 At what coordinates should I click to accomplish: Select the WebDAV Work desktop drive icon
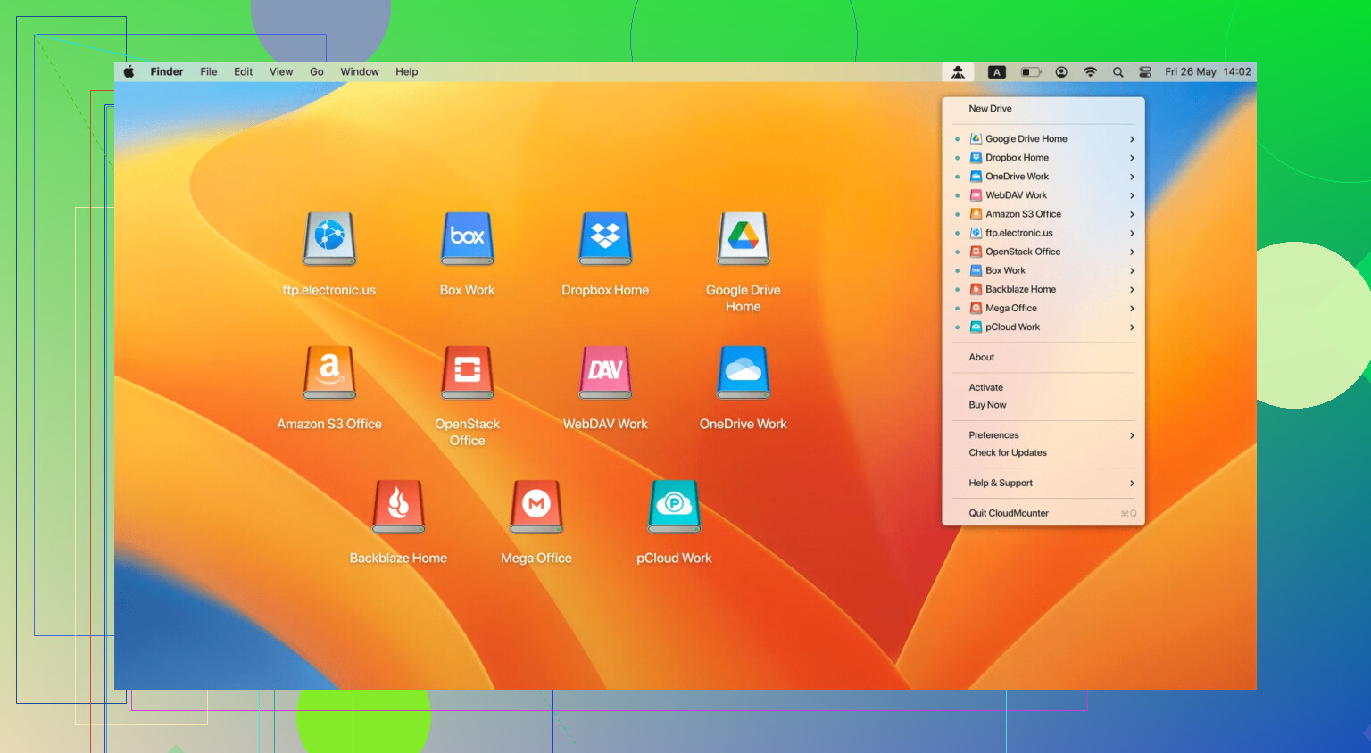[605, 373]
